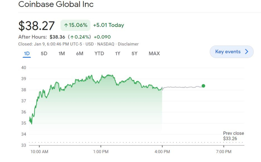Select the YTD range tab
Viewport: 261px width, 162px height.
pyautogui.click(x=99, y=53)
